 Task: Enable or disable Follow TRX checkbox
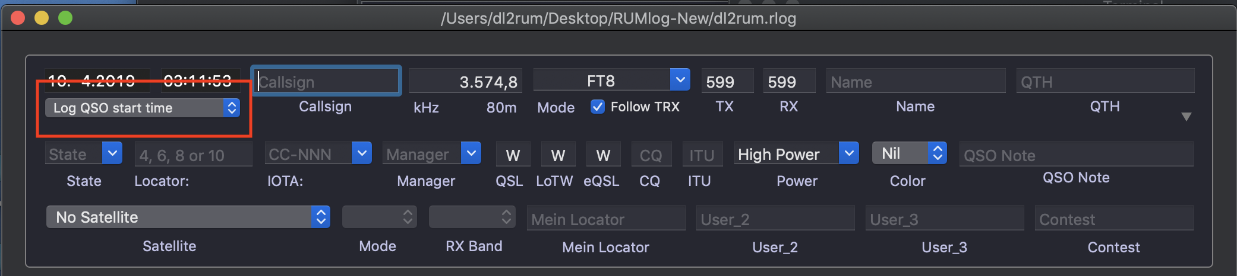pyautogui.click(x=598, y=107)
